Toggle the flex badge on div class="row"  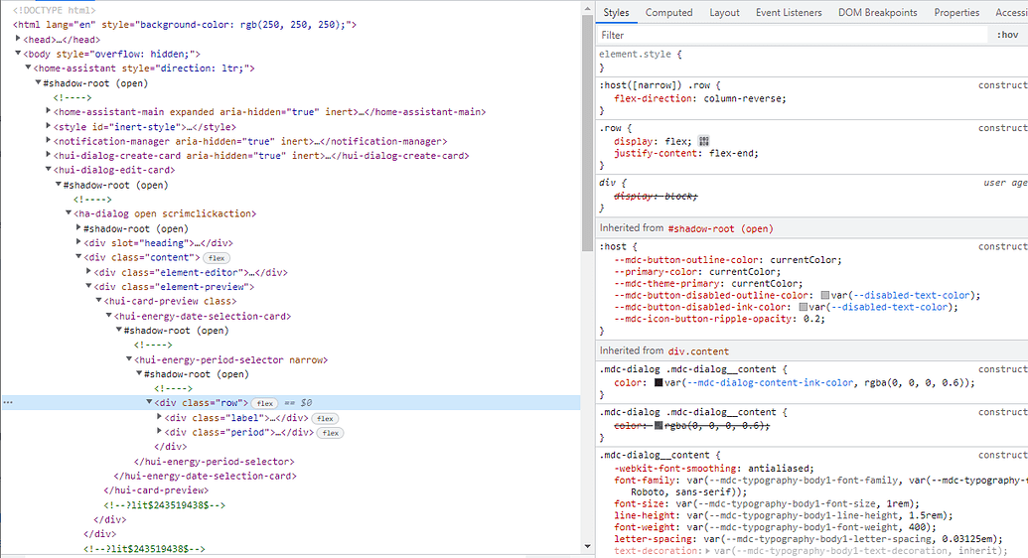(x=265, y=403)
